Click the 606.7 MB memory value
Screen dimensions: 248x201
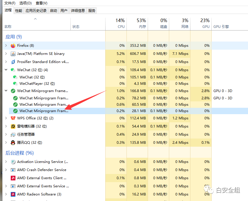click(x=138, y=54)
